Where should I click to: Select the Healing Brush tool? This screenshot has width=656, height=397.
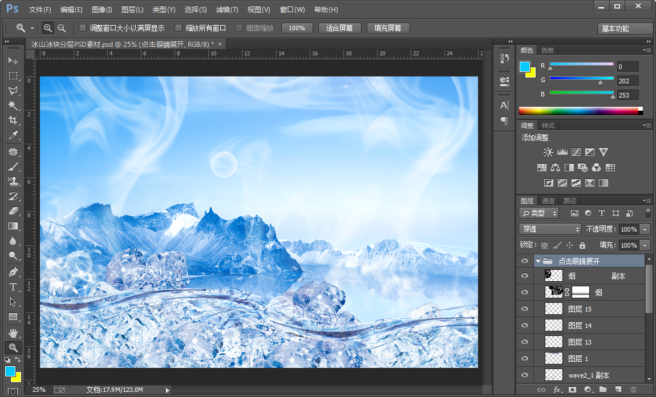13,151
